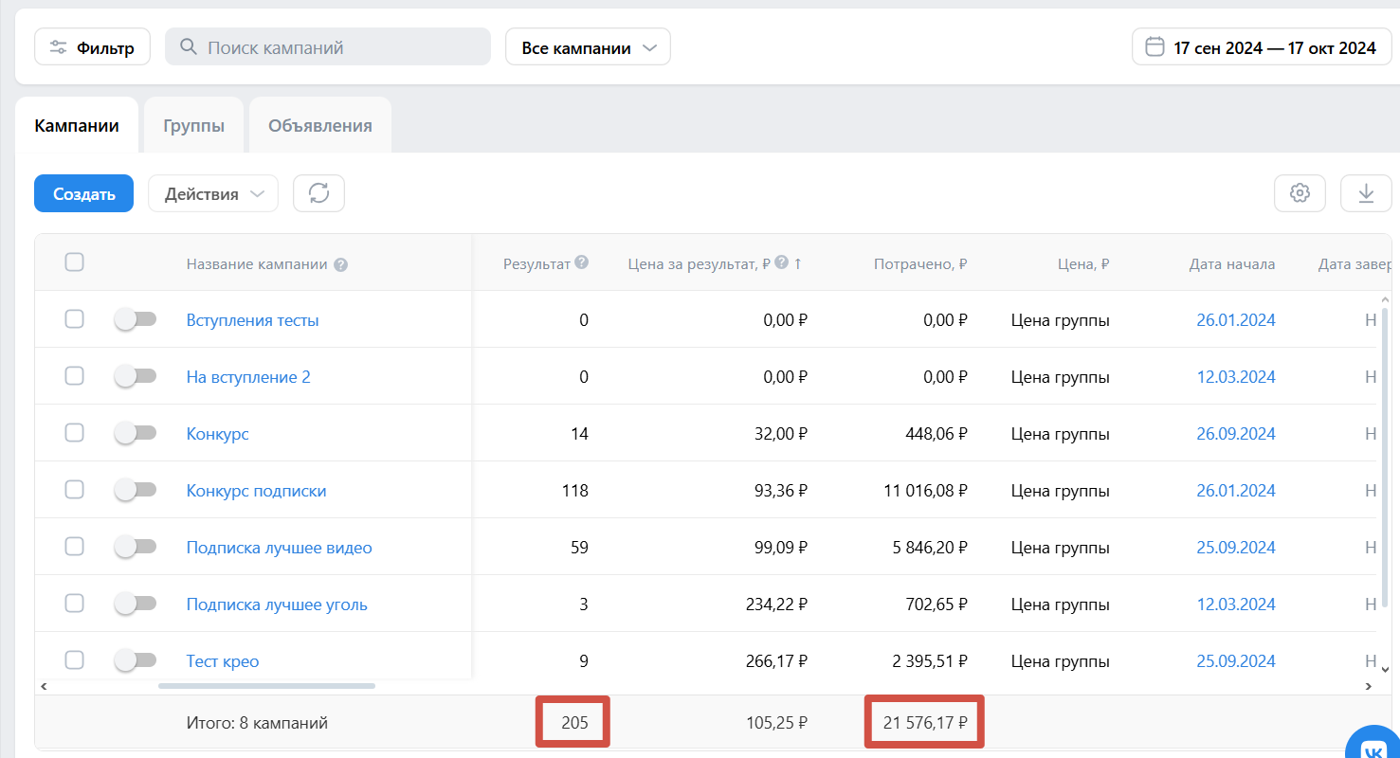This screenshot has height=758, width=1400.
Task: Click the refresh campaigns icon
Action: click(x=318, y=193)
